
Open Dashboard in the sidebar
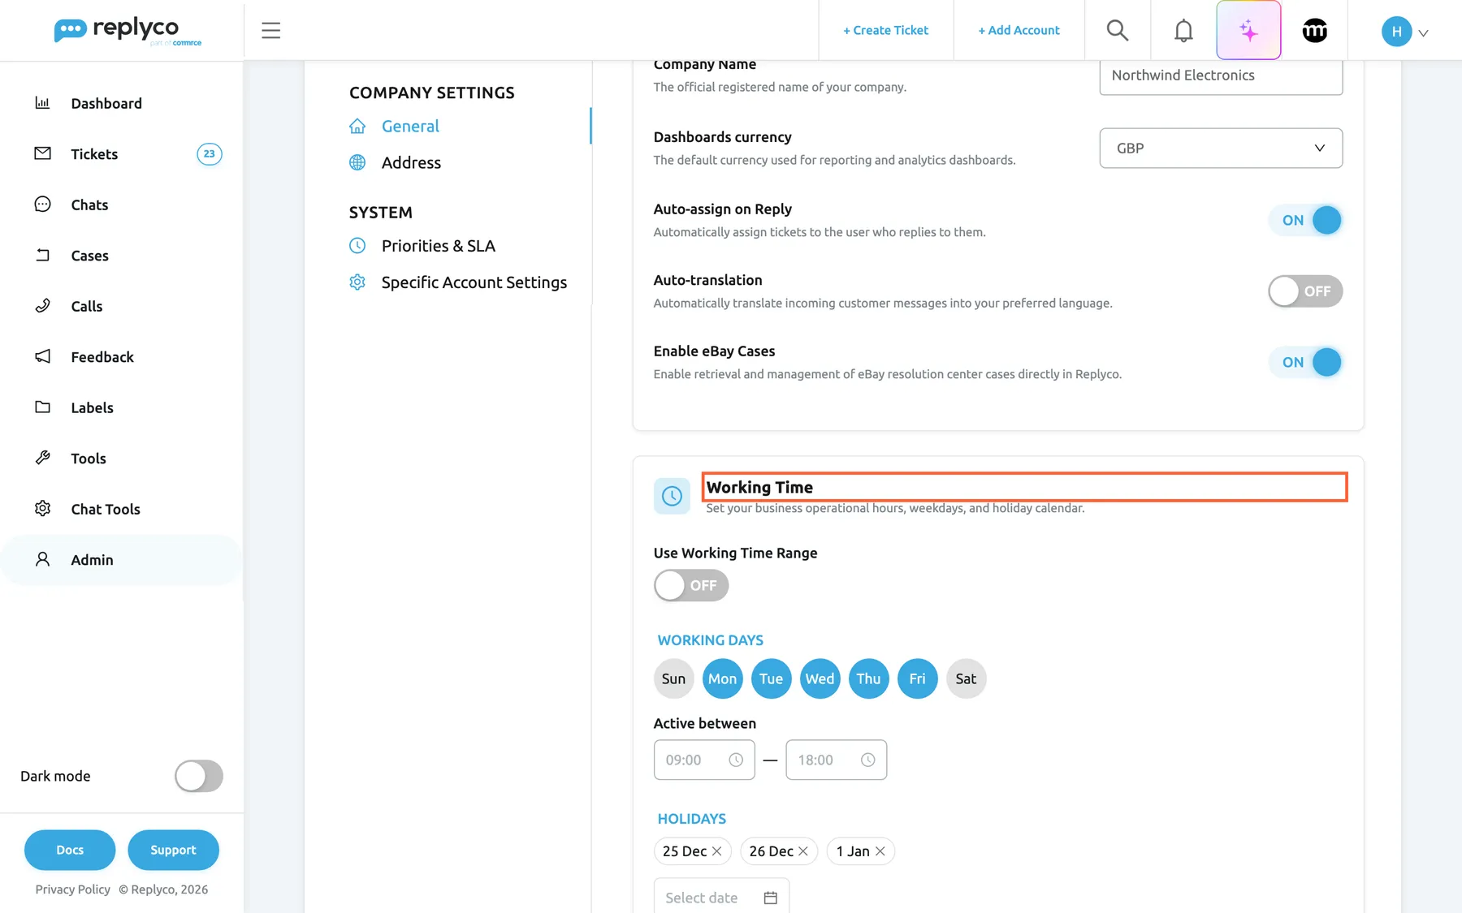(106, 104)
